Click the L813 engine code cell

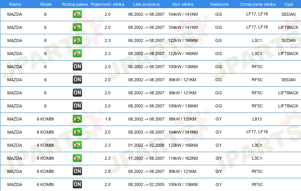(x=257, y=119)
